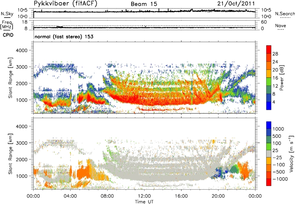Click the date 21/Oct/2011
Screen dimensions: 295x204
(236, 4)
